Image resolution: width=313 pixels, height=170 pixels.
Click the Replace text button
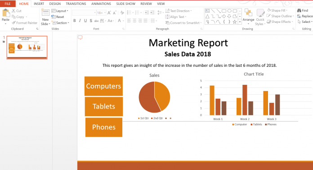(305, 16)
